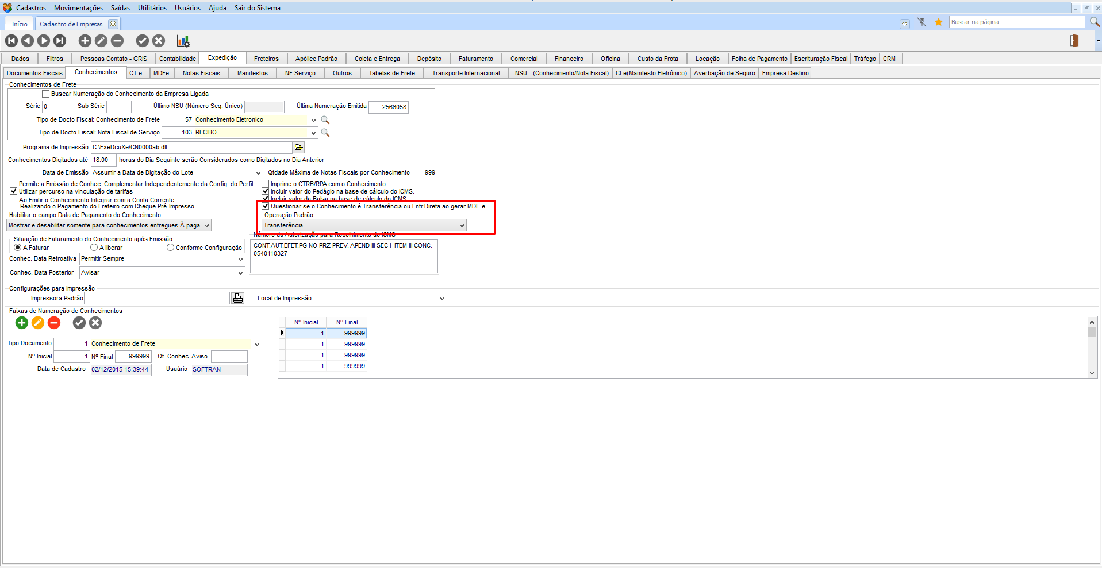Viewport: 1102px width, 568px height.
Task: Open the RECIBO document type dropdown
Action: 313,133
